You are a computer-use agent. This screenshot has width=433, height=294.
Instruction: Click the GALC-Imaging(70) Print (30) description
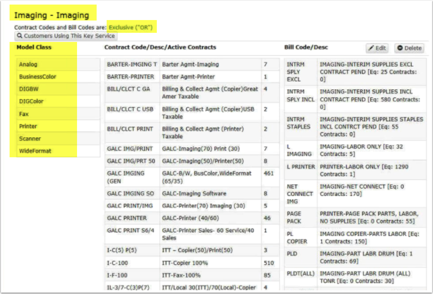click(x=201, y=149)
